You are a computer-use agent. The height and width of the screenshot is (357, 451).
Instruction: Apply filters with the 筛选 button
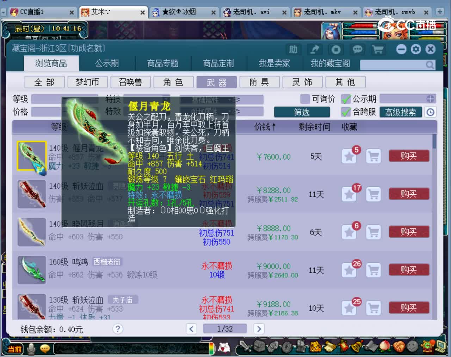click(302, 112)
